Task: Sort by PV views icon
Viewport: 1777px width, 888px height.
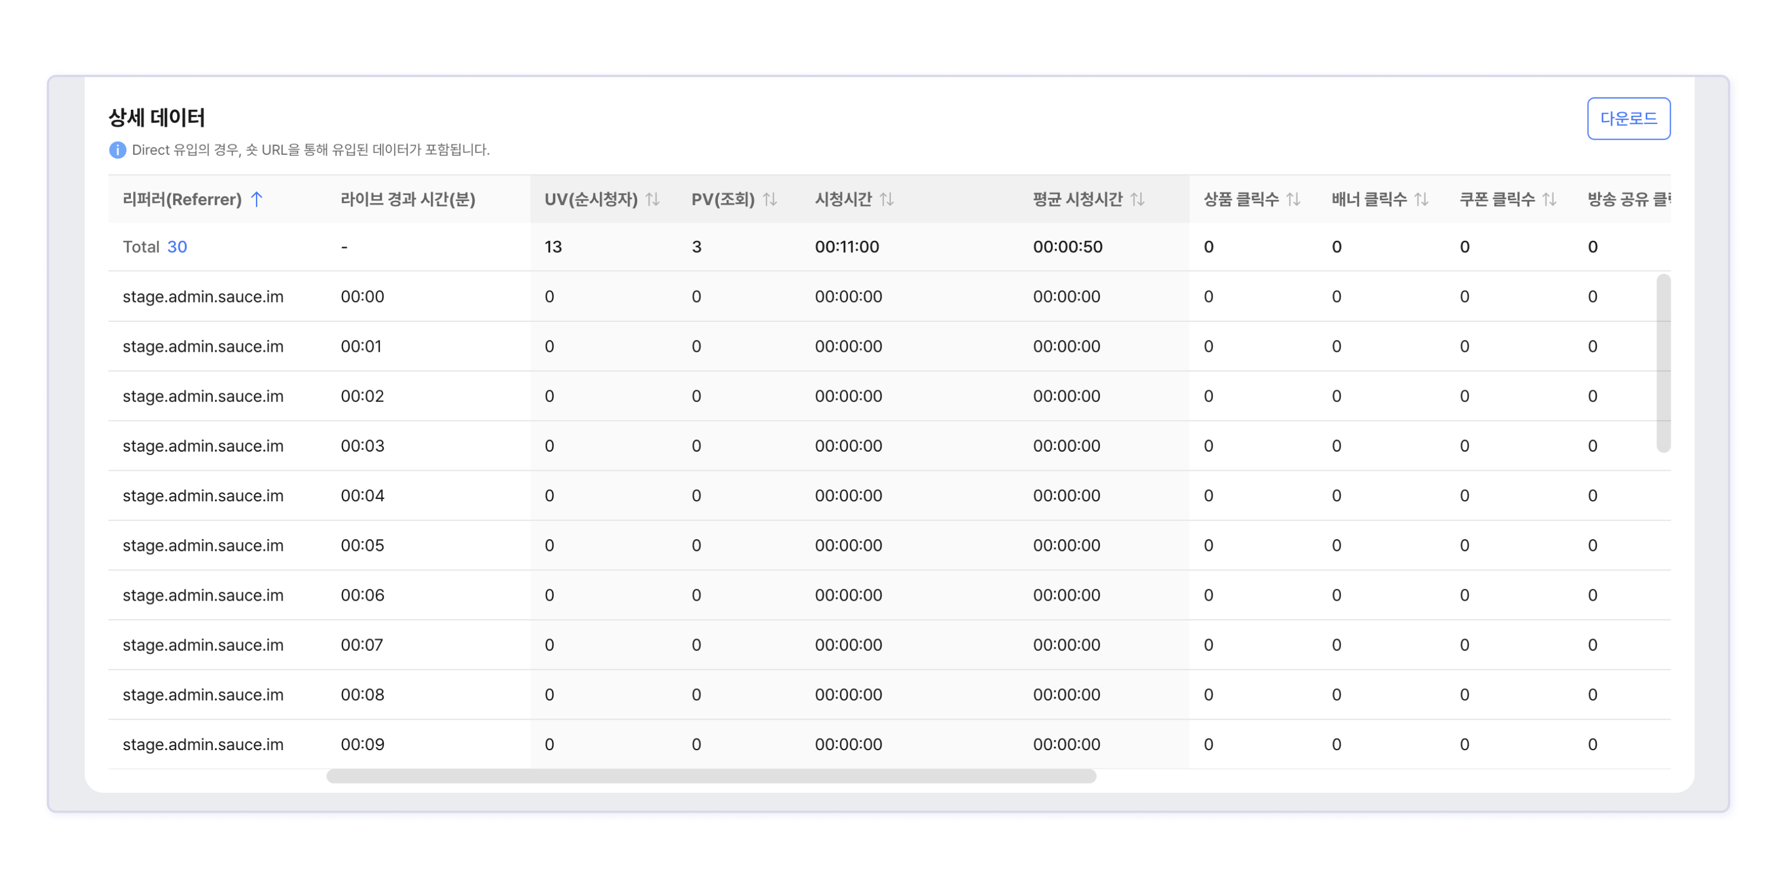Action: pyautogui.click(x=770, y=199)
